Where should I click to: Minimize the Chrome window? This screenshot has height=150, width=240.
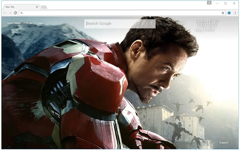click(x=217, y=3)
